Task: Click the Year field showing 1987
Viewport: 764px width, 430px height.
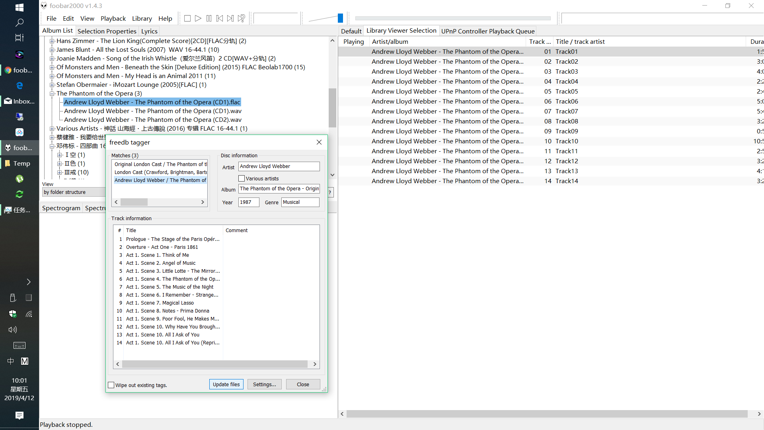Action: (249, 202)
